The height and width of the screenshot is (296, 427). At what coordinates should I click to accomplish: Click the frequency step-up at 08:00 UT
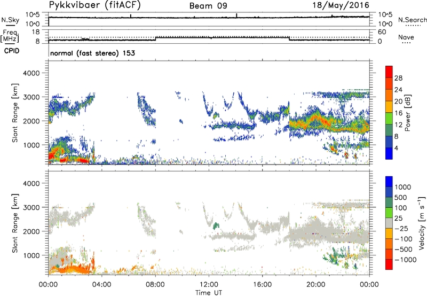(x=155, y=38)
